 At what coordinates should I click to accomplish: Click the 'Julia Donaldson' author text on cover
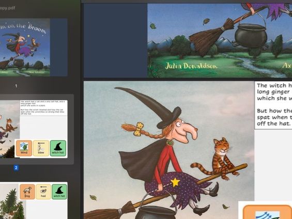(x=191, y=66)
